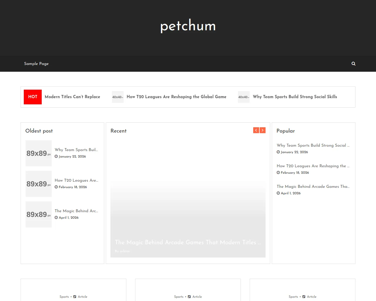This screenshot has height=301, width=376.
Task: Open Popular post Why Team Sports Build Strong Social
Action: [313, 145]
